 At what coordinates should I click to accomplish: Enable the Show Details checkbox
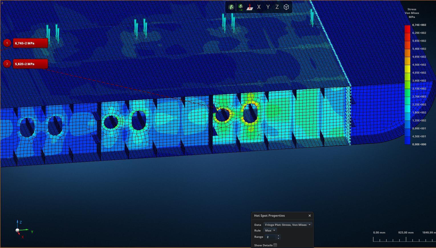point(275,245)
